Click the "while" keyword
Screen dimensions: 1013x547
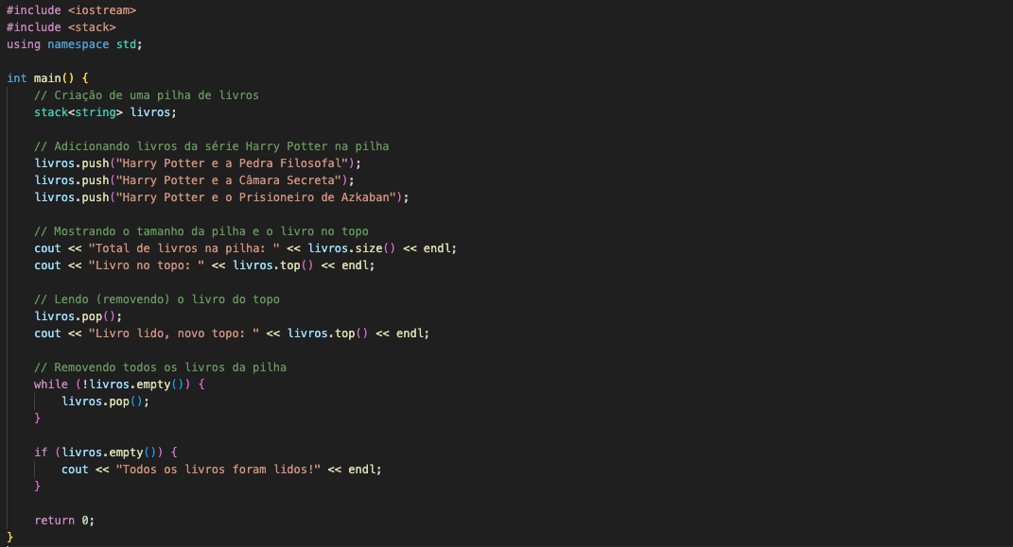pos(51,385)
